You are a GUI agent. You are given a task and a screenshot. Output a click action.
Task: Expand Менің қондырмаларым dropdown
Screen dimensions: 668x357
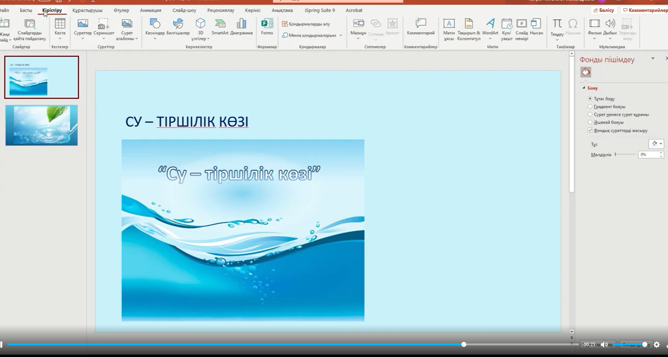tap(341, 35)
